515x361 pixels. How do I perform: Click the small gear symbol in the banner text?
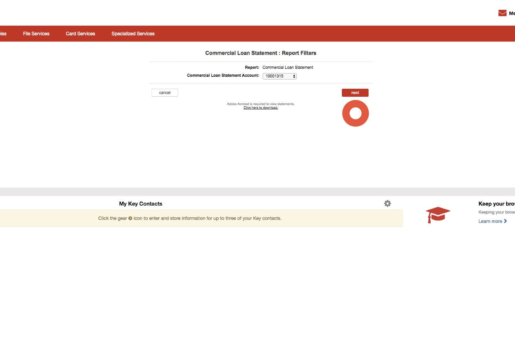(130, 218)
